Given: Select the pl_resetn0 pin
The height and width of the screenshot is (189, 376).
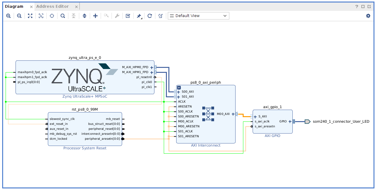Looking at the screenshot, I should point(144,77).
